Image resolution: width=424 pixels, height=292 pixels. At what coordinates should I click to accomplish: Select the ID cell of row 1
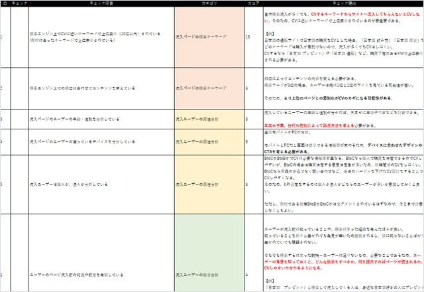5,37
